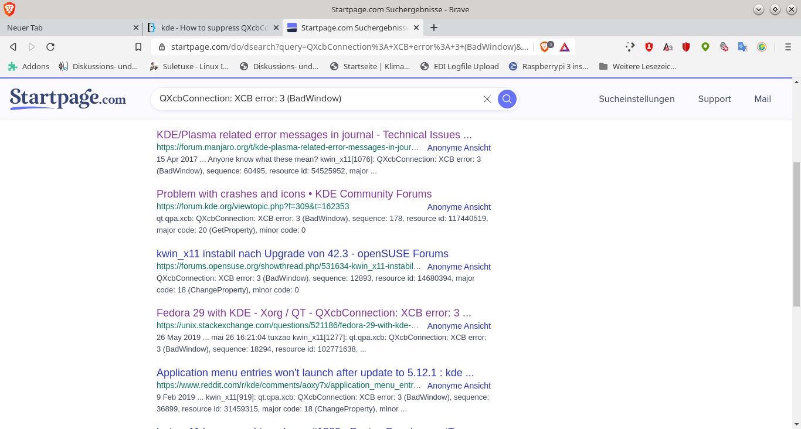Close the kde QXcbConnection tab
Image resolution: width=801 pixels, height=429 pixels.
[x=276, y=28]
